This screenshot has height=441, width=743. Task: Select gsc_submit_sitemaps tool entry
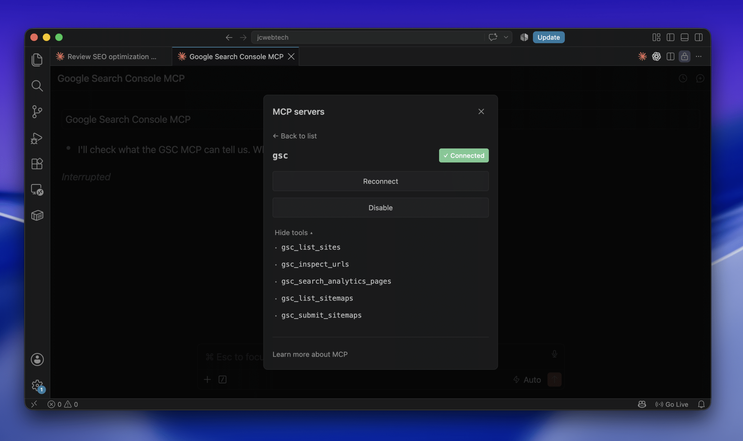tap(321, 315)
